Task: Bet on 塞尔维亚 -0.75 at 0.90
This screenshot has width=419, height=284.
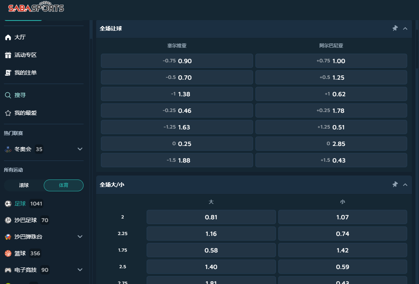Action: pyautogui.click(x=177, y=61)
